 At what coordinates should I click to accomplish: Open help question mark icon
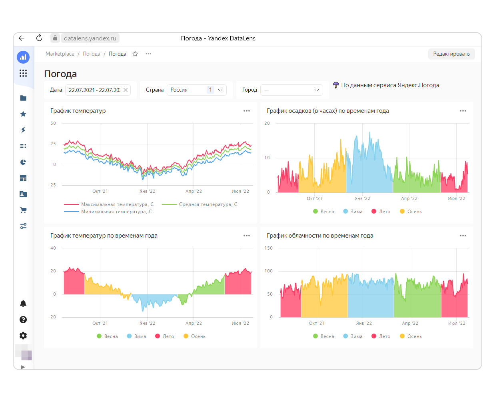(23, 320)
